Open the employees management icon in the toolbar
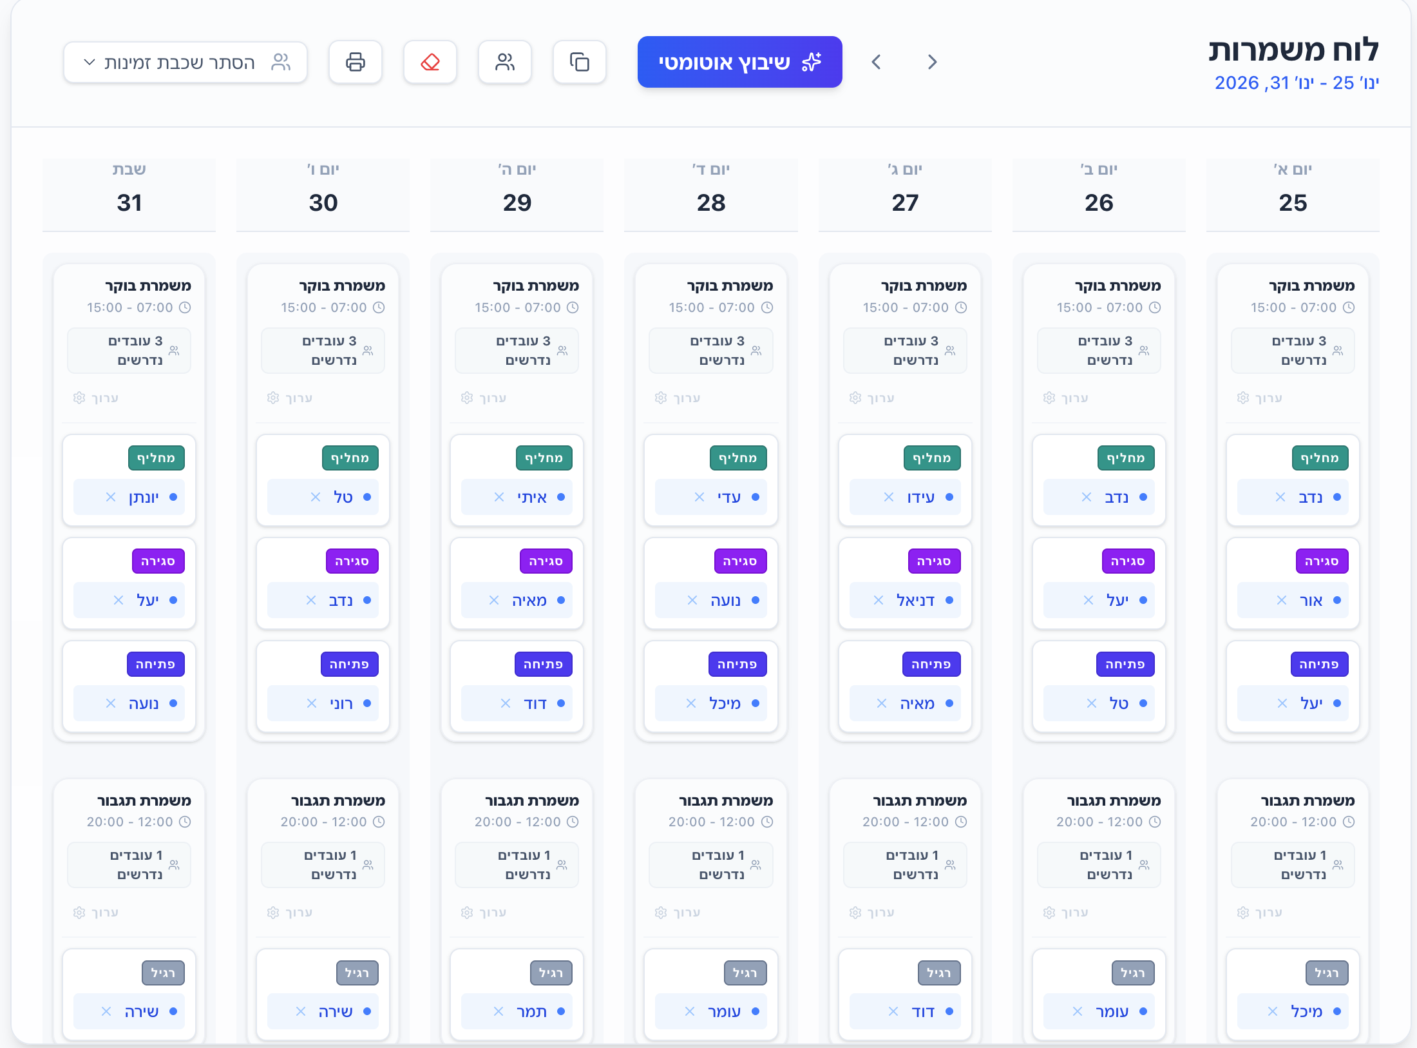The height and width of the screenshot is (1048, 1417). (505, 62)
